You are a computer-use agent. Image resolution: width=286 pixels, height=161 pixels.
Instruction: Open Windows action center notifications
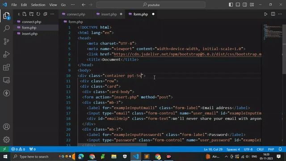(x=278, y=157)
